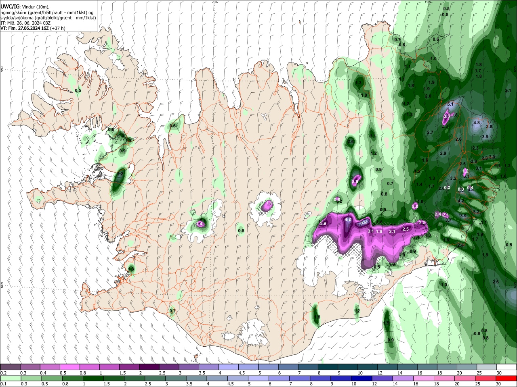Screen dimensions: 517x387
Task: Select the '4.8' precipitation value in the east
Action: coord(476,123)
